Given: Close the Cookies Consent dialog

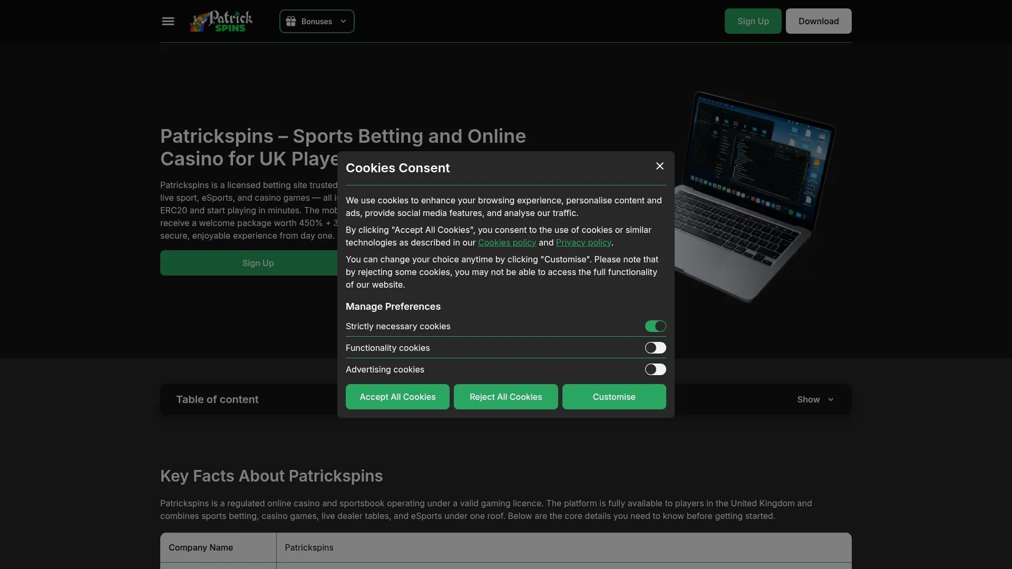Looking at the screenshot, I should pyautogui.click(x=659, y=166).
